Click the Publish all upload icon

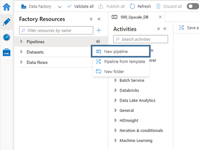(x=101, y=6)
